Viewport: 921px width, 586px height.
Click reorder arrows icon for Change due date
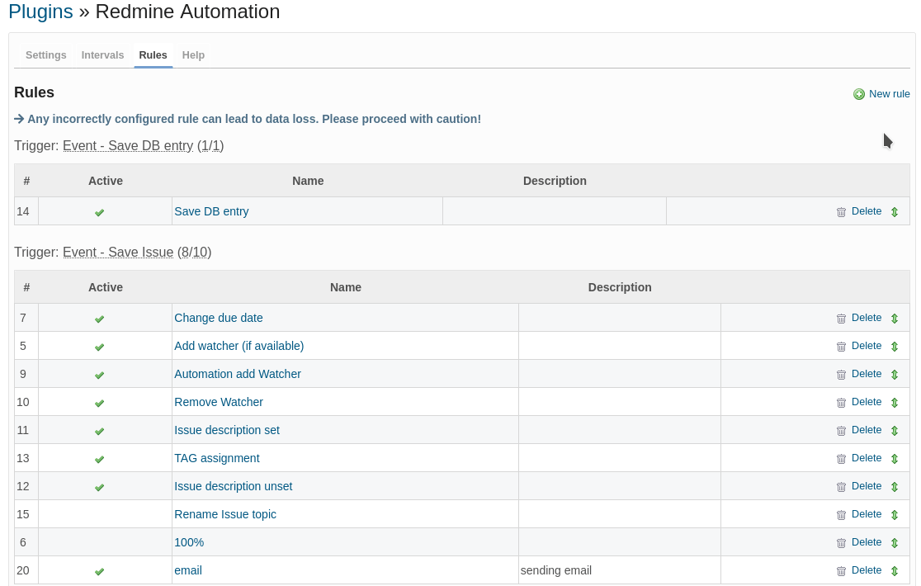click(x=894, y=319)
